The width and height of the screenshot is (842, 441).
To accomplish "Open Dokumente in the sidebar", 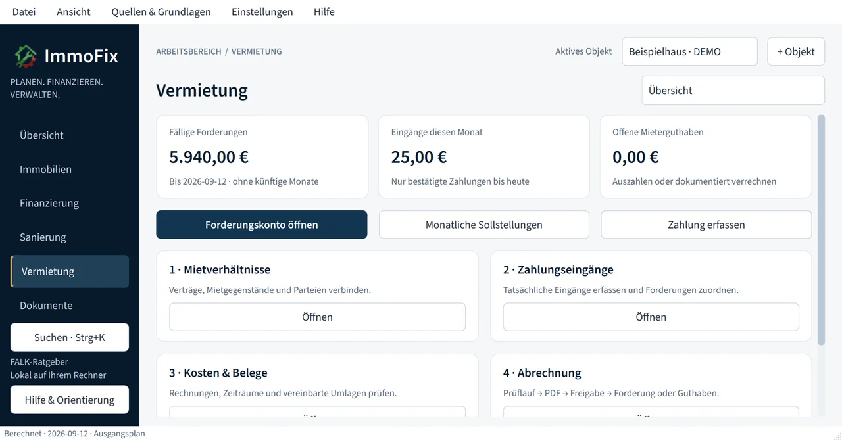I will pos(70,306).
